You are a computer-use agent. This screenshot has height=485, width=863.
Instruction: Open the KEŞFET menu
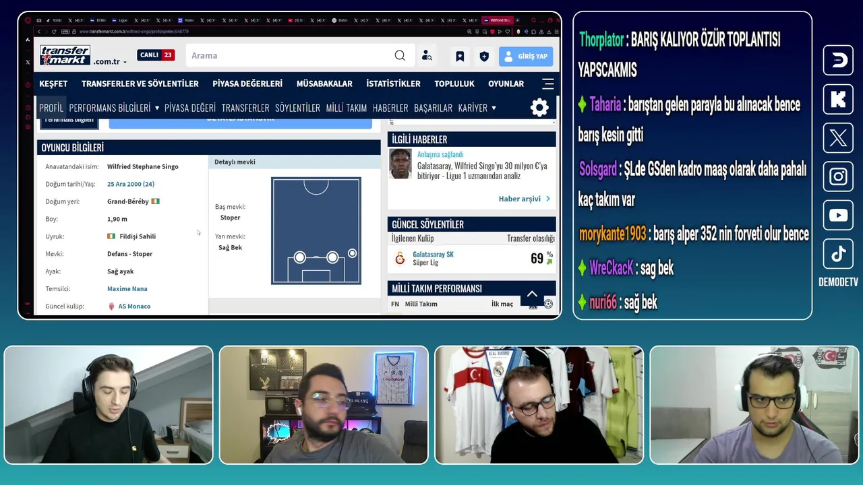click(53, 84)
